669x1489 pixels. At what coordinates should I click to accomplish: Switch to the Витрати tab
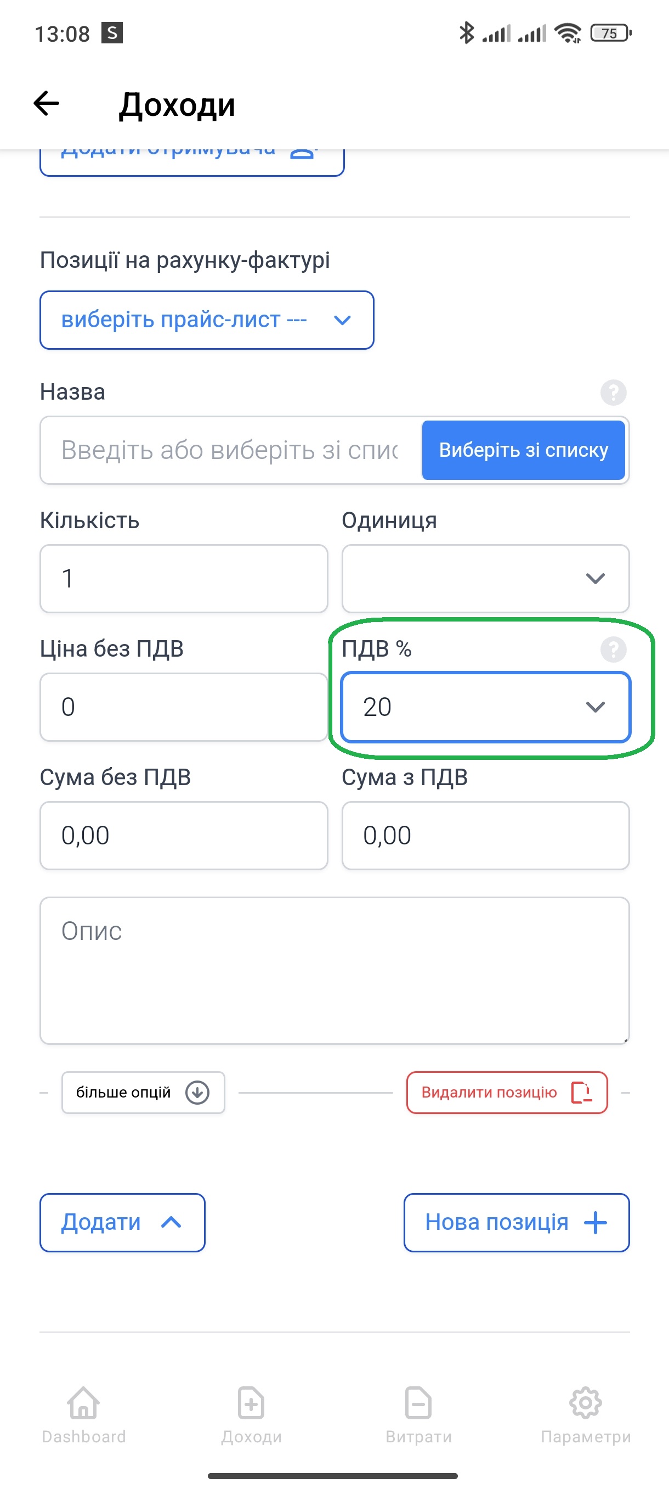(418, 1414)
